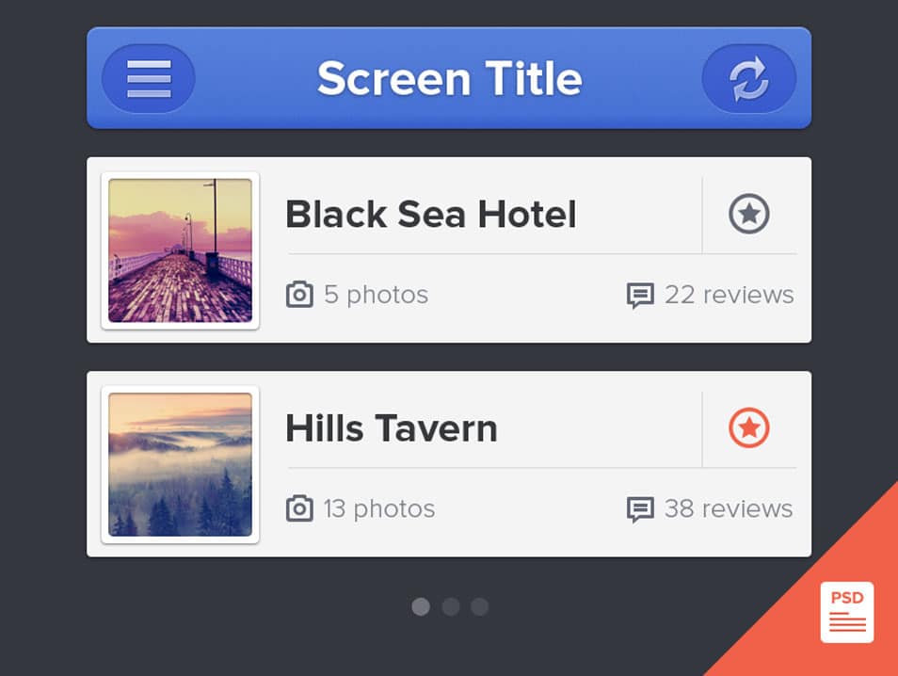Screen dimensions: 898x676
Task: Click the camera icon next to 5 photos
Action: pos(298,295)
